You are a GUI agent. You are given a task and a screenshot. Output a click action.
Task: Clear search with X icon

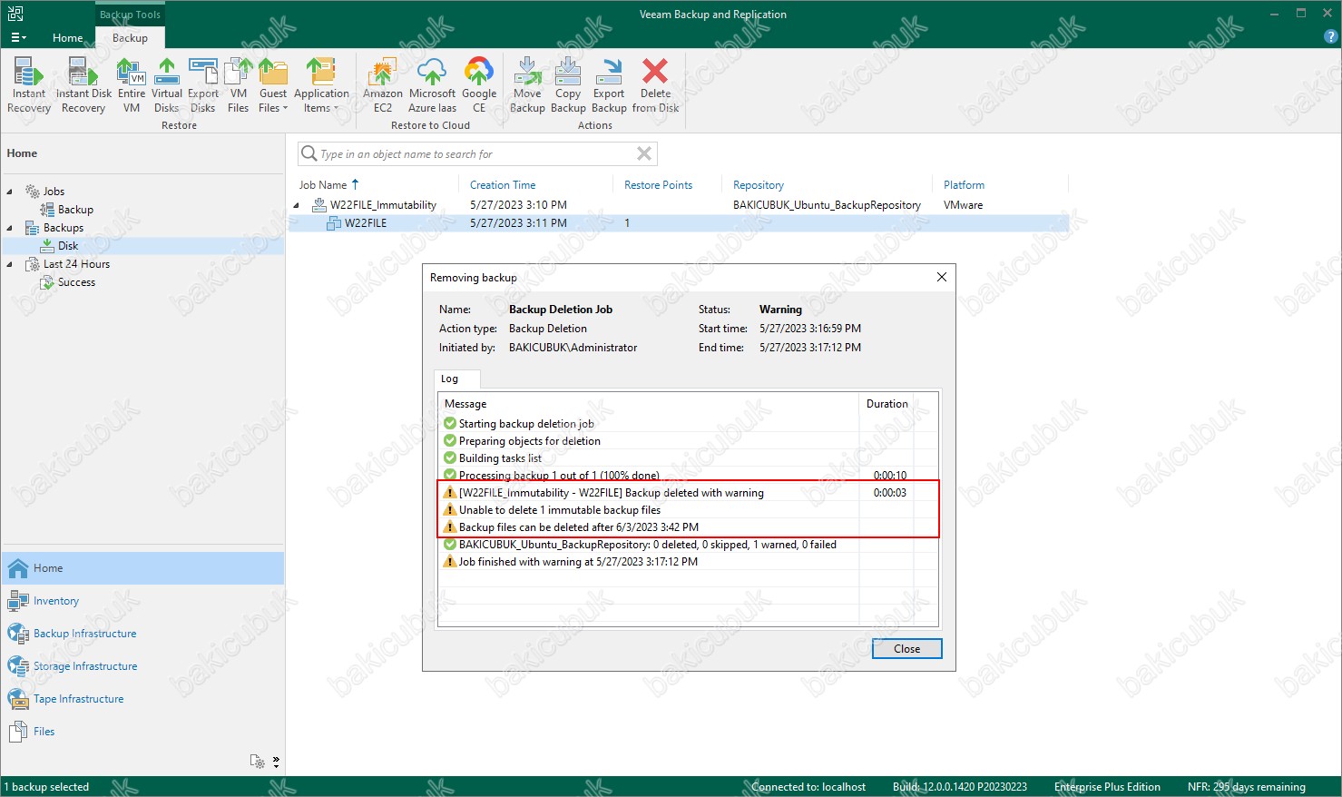click(x=644, y=154)
